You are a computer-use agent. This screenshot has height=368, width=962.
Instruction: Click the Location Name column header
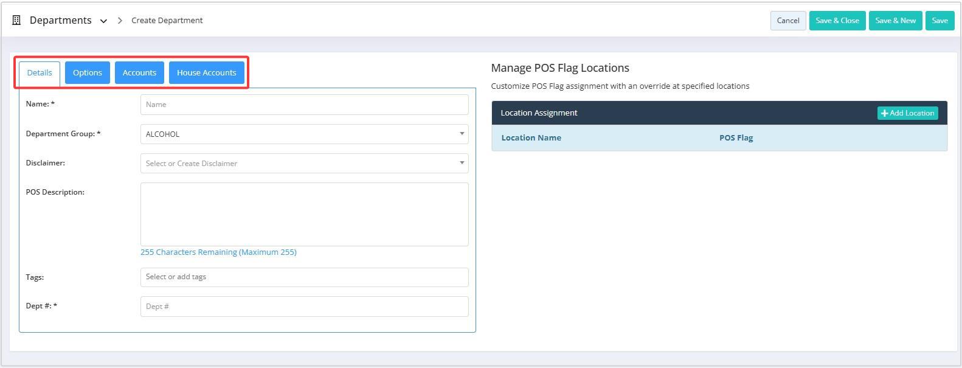click(531, 137)
